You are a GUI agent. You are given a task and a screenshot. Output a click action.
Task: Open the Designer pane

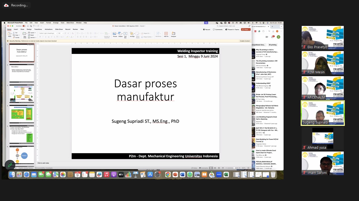click(x=173, y=34)
